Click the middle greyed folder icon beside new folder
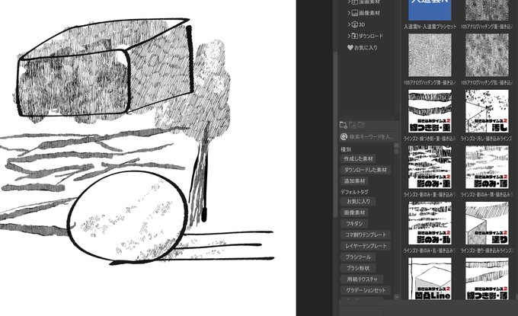The width and height of the screenshot is (518, 316). (352, 125)
